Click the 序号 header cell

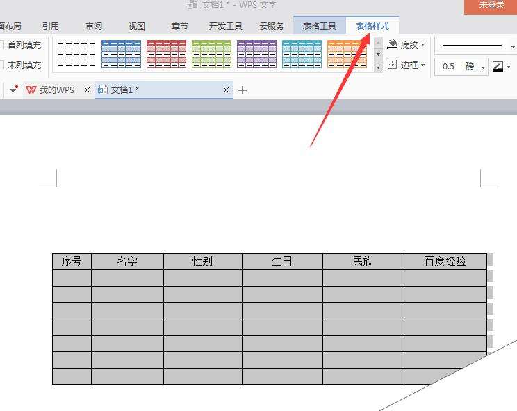click(x=72, y=262)
